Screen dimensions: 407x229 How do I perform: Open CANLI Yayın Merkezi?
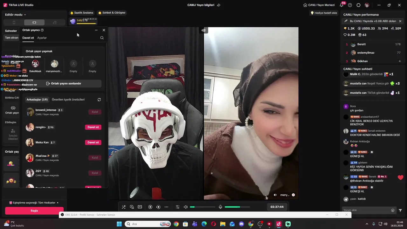point(319,5)
